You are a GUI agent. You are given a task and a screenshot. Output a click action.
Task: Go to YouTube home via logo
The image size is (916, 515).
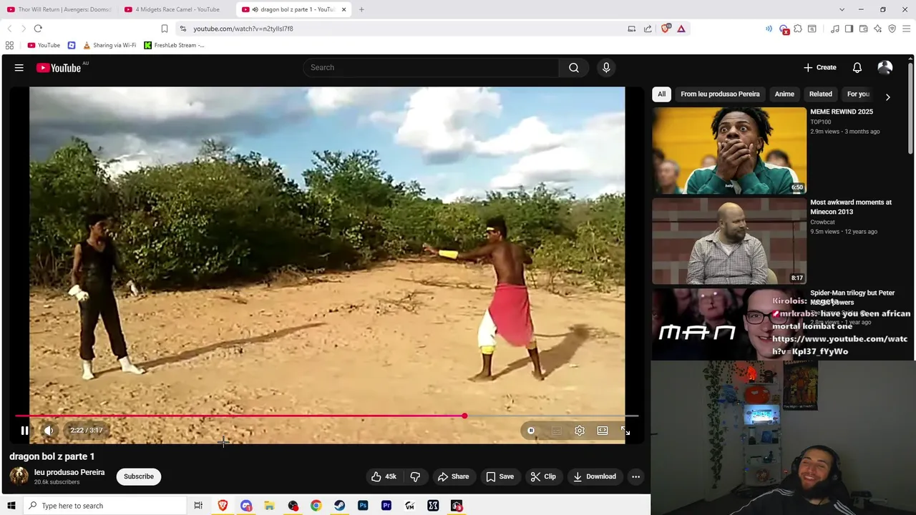[59, 68]
